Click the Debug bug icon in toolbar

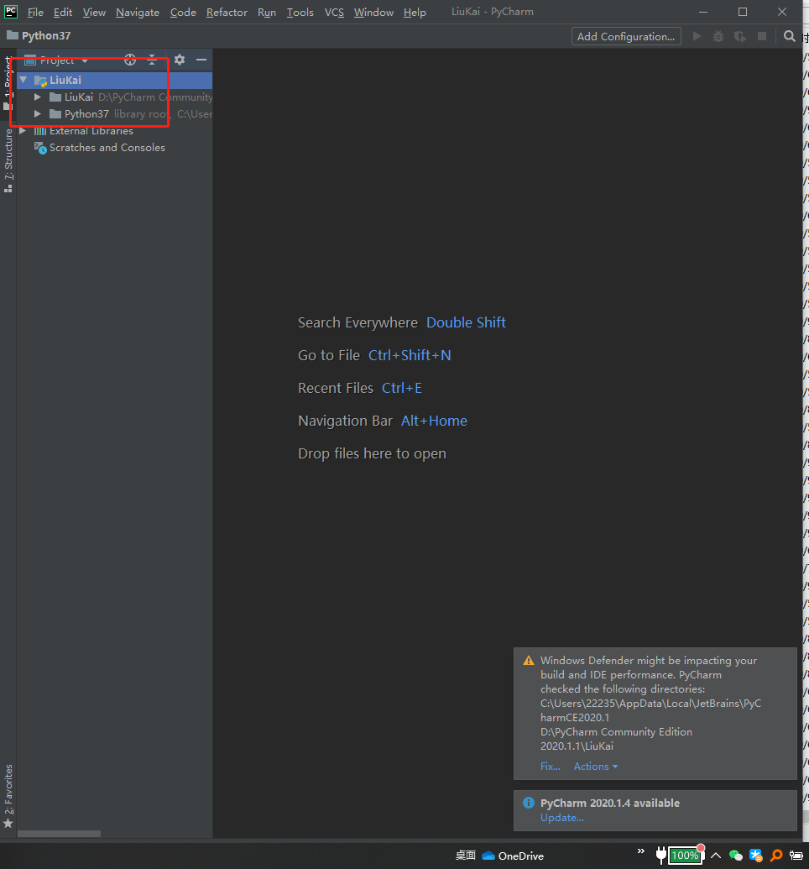(718, 37)
